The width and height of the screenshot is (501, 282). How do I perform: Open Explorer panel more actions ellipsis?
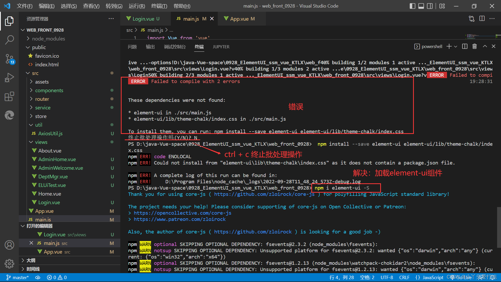[111, 19]
